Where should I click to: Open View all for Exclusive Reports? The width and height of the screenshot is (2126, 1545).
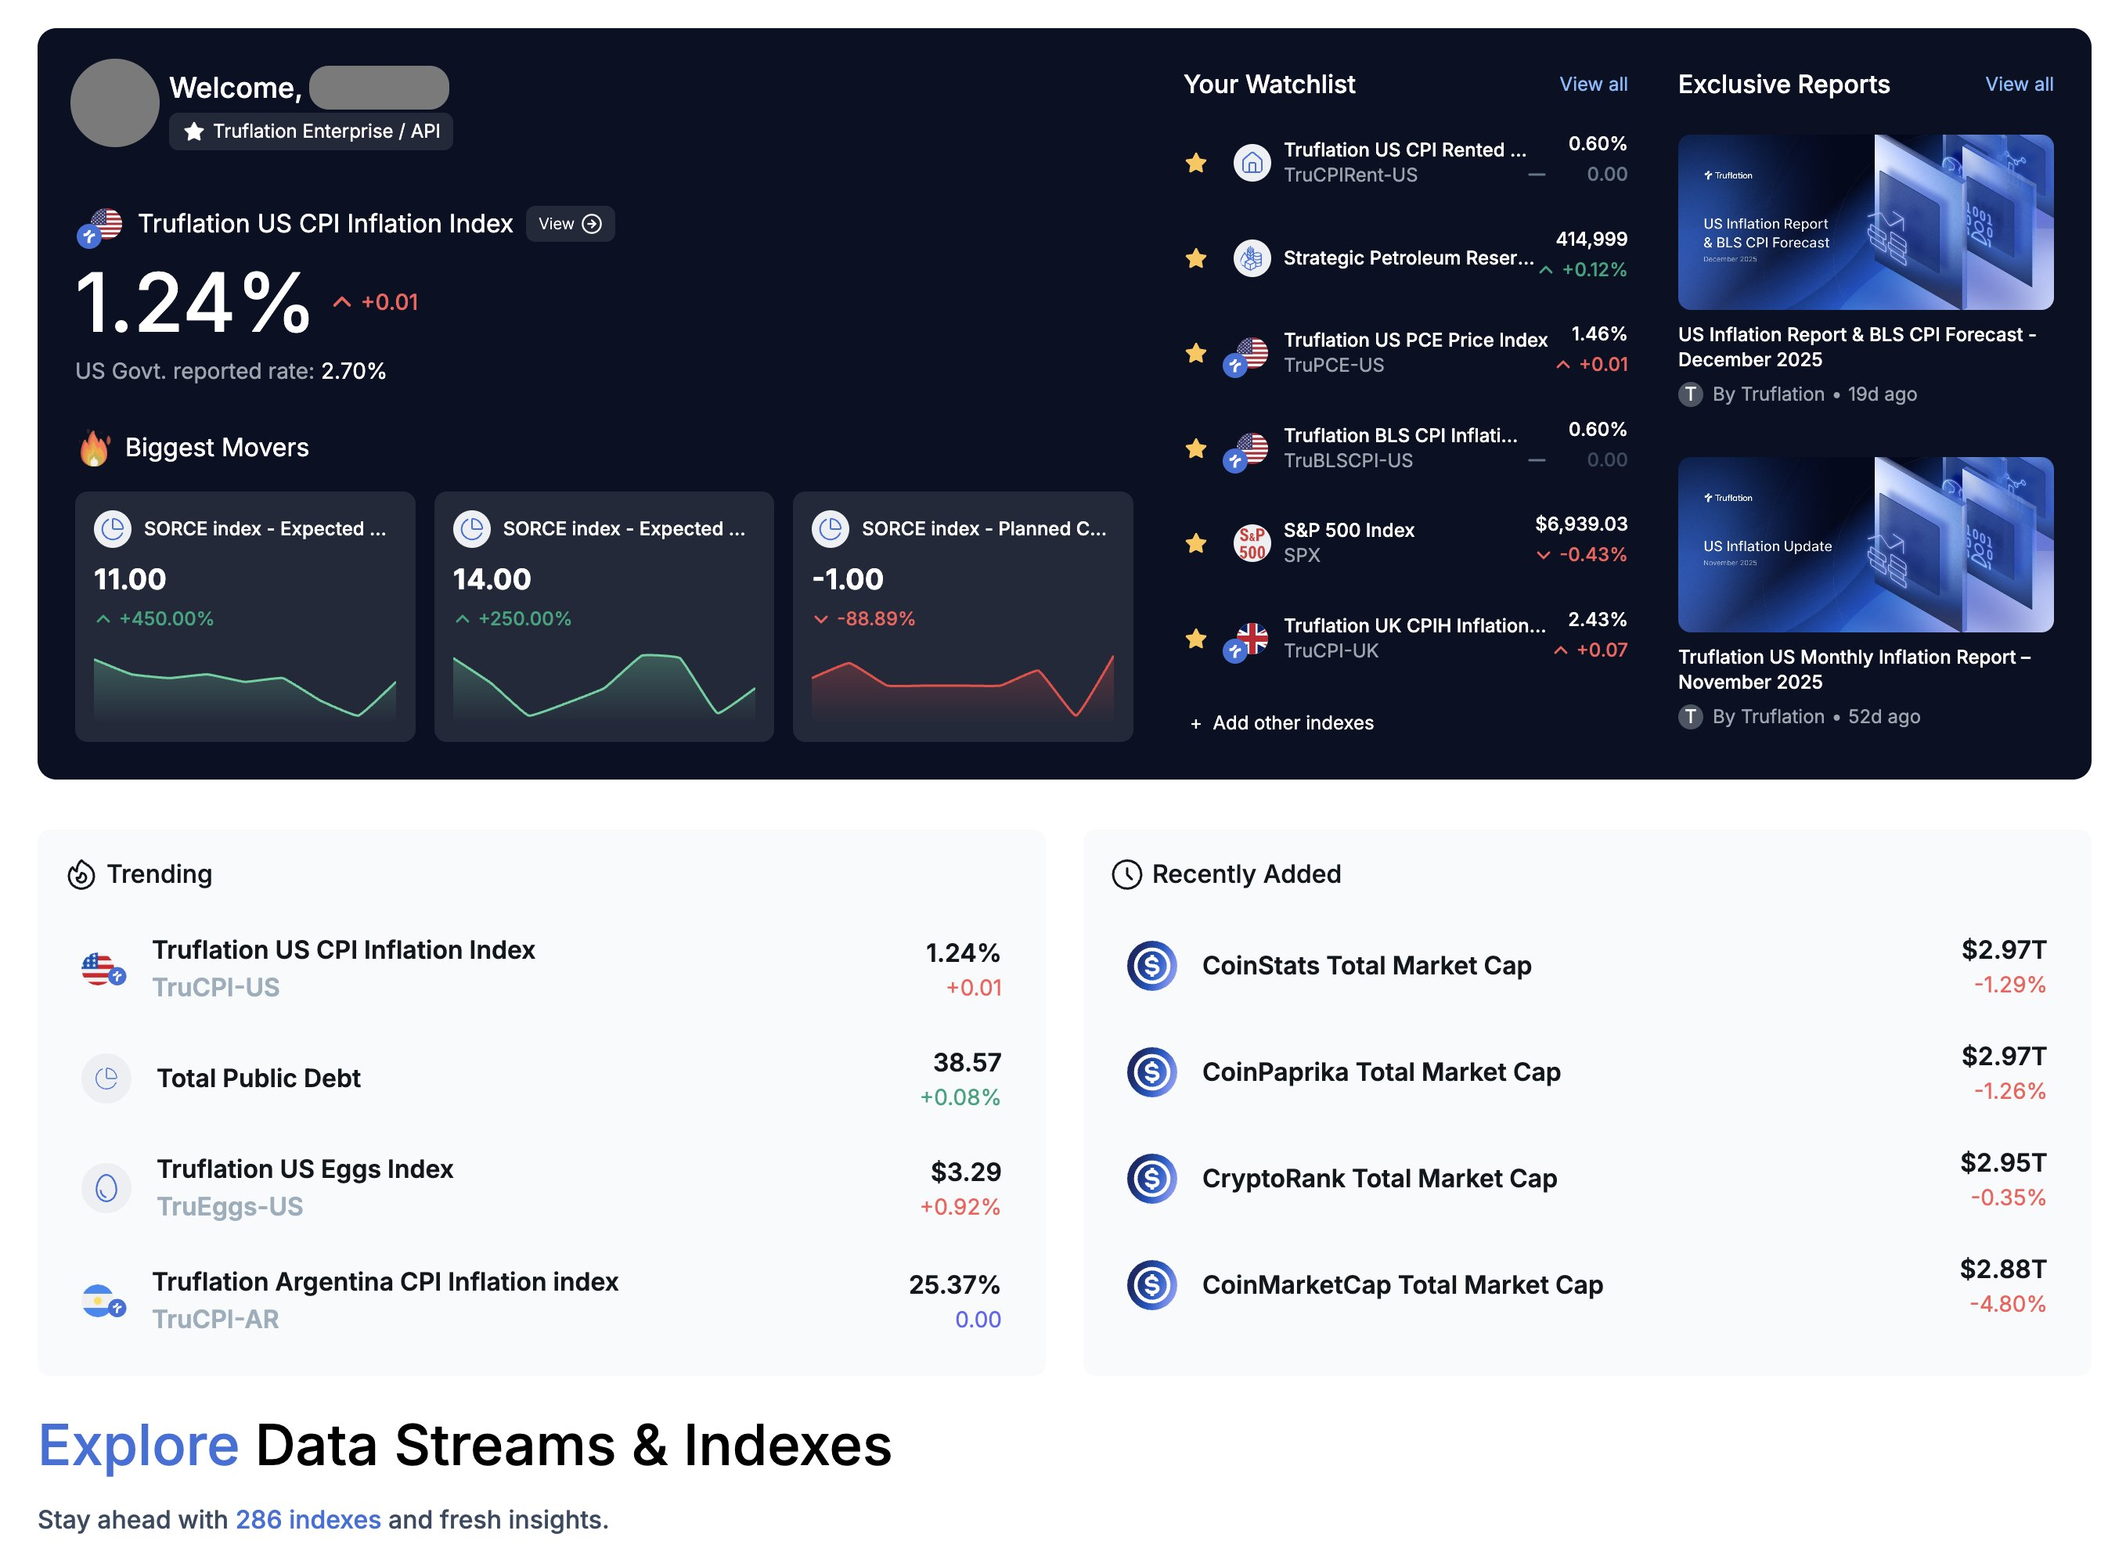click(2018, 85)
